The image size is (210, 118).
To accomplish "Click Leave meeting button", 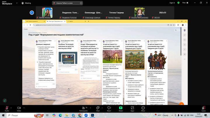I will (204, 108).
